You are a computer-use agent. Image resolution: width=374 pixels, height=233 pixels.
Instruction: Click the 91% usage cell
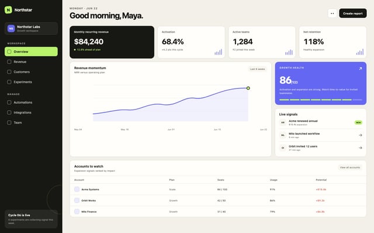(272, 189)
